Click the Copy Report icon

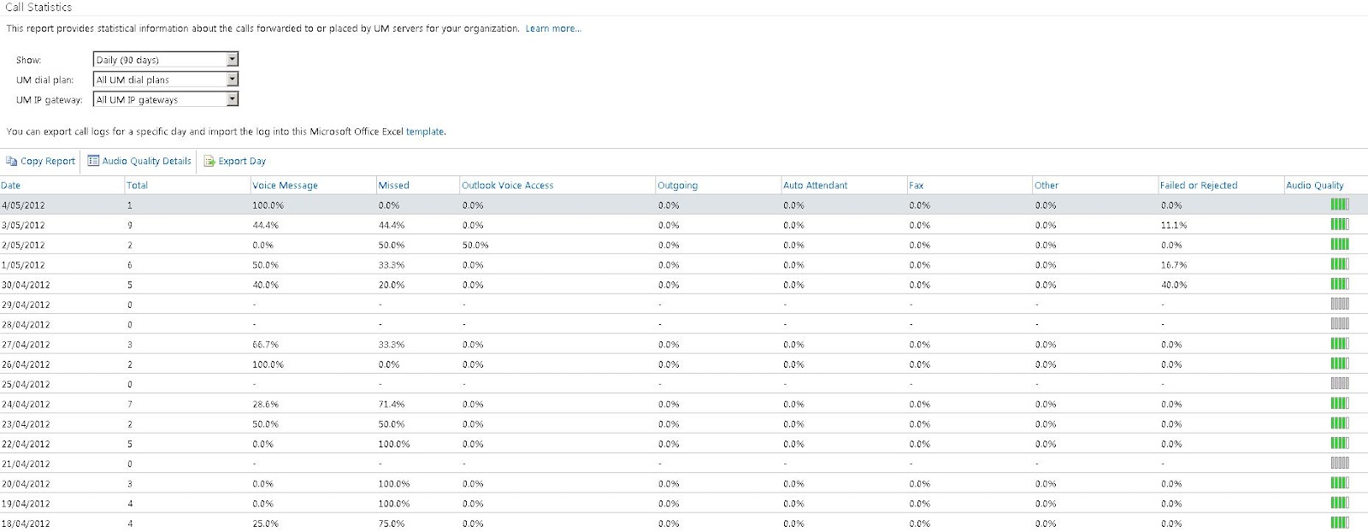click(x=12, y=161)
